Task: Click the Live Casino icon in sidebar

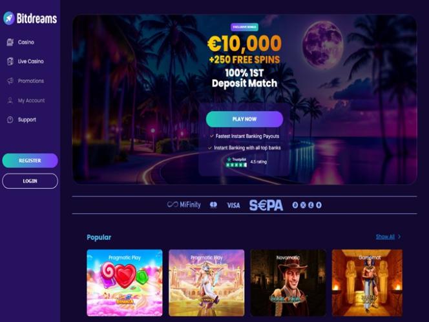Action: point(10,61)
